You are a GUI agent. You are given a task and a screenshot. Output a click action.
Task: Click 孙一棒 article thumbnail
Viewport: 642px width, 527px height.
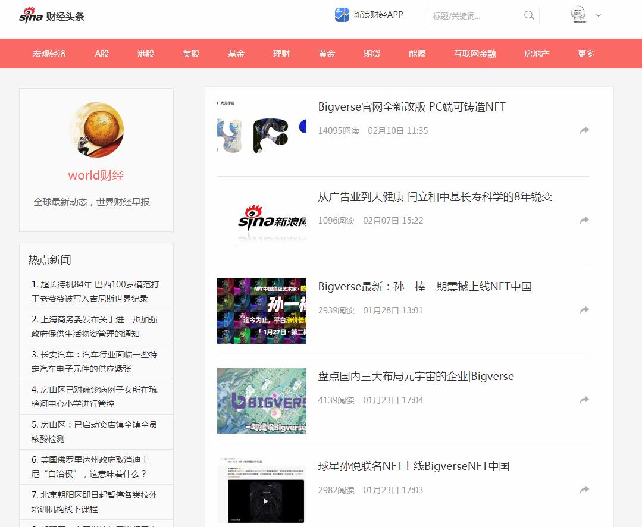coord(262,311)
